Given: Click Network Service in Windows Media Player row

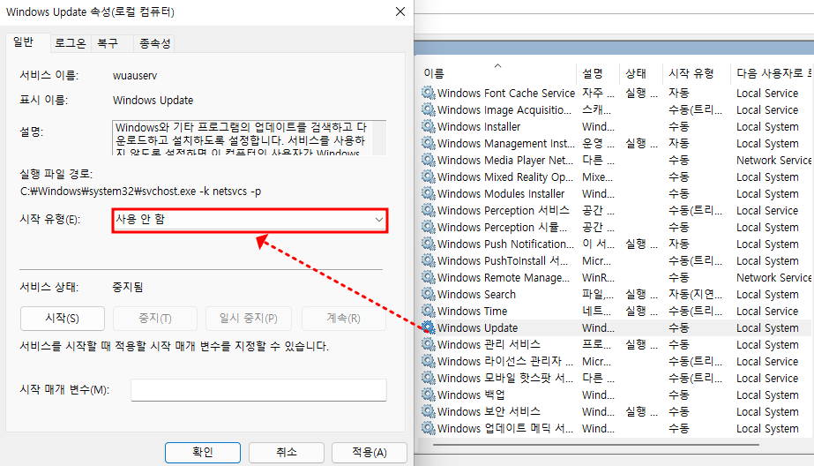Looking at the screenshot, I should coord(773,160).
